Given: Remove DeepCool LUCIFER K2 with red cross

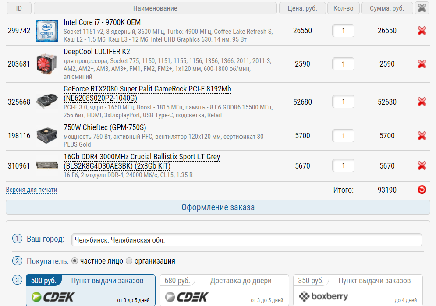Looking at the screenshot, I should point(422,64).
